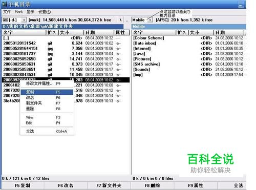Sort left panel by 大小 column

coord(71,32)
